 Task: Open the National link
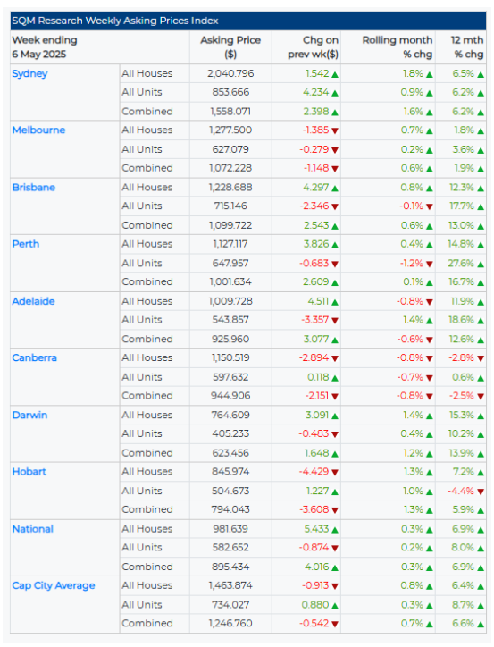pos(33,529)
